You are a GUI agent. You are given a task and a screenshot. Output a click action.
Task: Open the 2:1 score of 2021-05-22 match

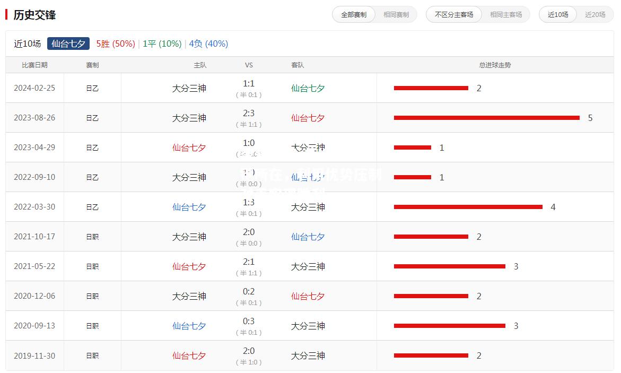(x=249, y=262)
